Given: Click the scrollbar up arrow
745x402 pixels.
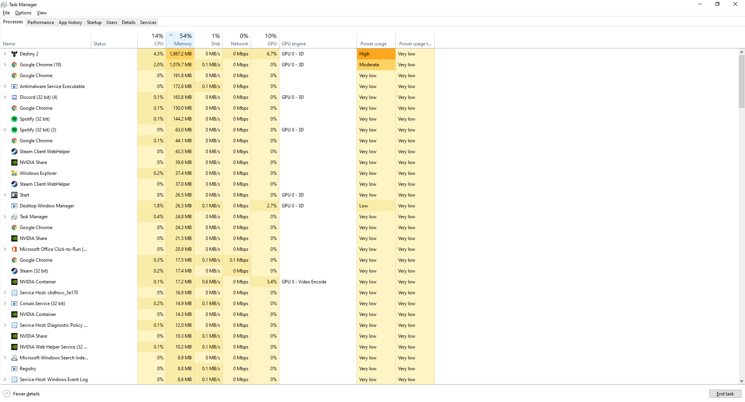Looking at the screenshot, I should [x=742, y=52].
